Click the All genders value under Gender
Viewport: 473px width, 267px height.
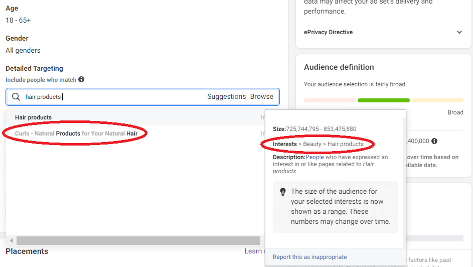23,50
